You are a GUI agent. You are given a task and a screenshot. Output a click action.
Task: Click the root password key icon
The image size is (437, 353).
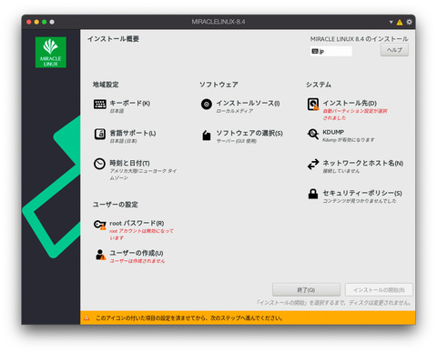pos(99,225)
